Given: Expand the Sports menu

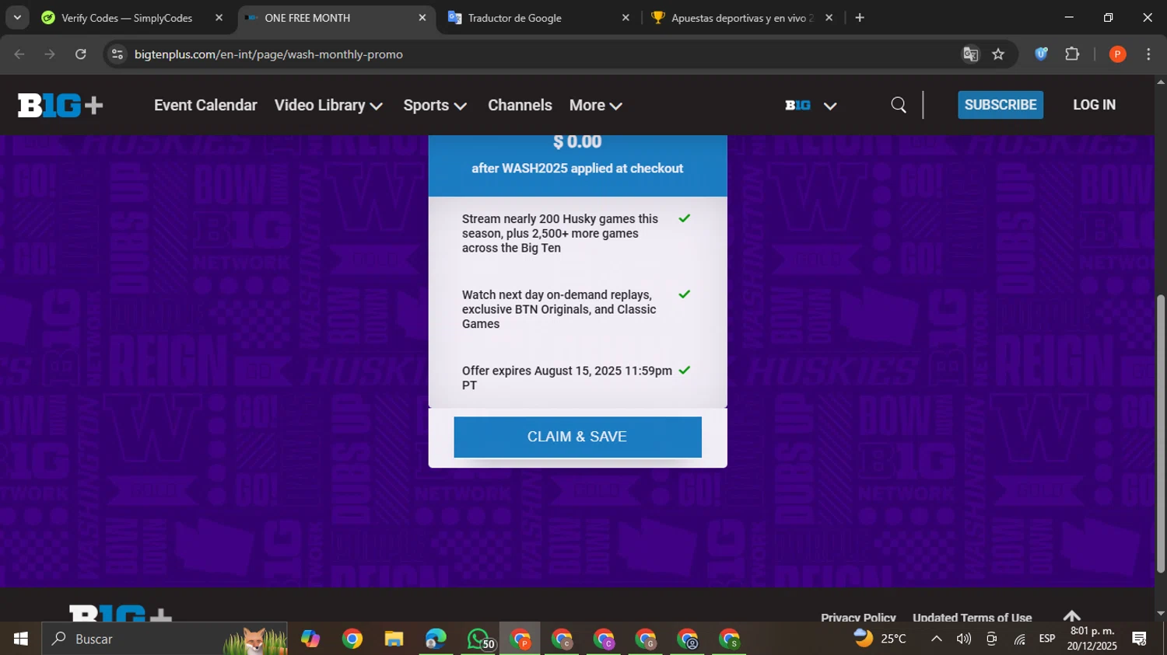Looking at the screenshot, I should pyautogui.click(x=434, y=105).
